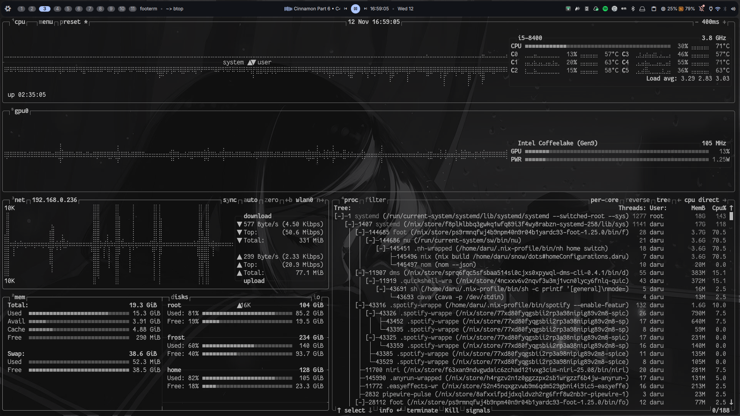Select the 11700 niri process row
Image resolution: width=740 pixels, height=416 pixels.
[x=530, y=370]
